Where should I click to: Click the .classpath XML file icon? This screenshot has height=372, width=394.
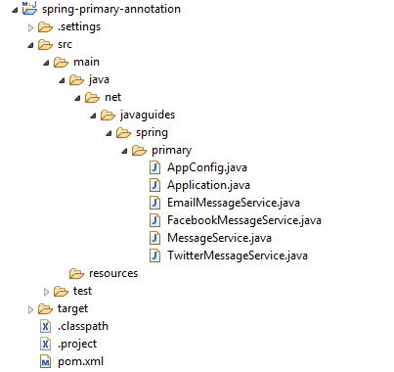click(45, 326)
